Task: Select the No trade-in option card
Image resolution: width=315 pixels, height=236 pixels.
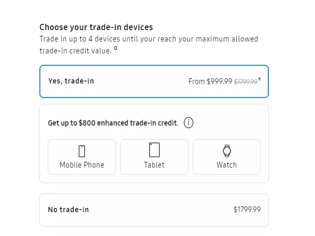Action: click(x=154, y=210)
